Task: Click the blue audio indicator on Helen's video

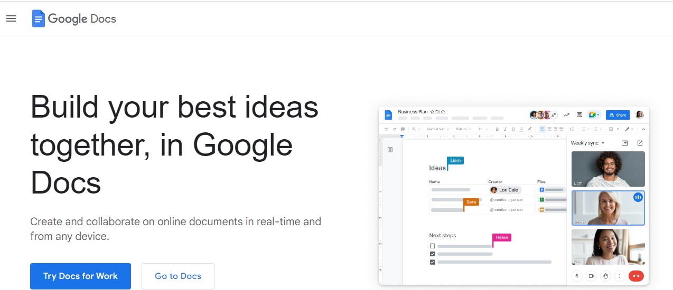Action: pos(638,197)
